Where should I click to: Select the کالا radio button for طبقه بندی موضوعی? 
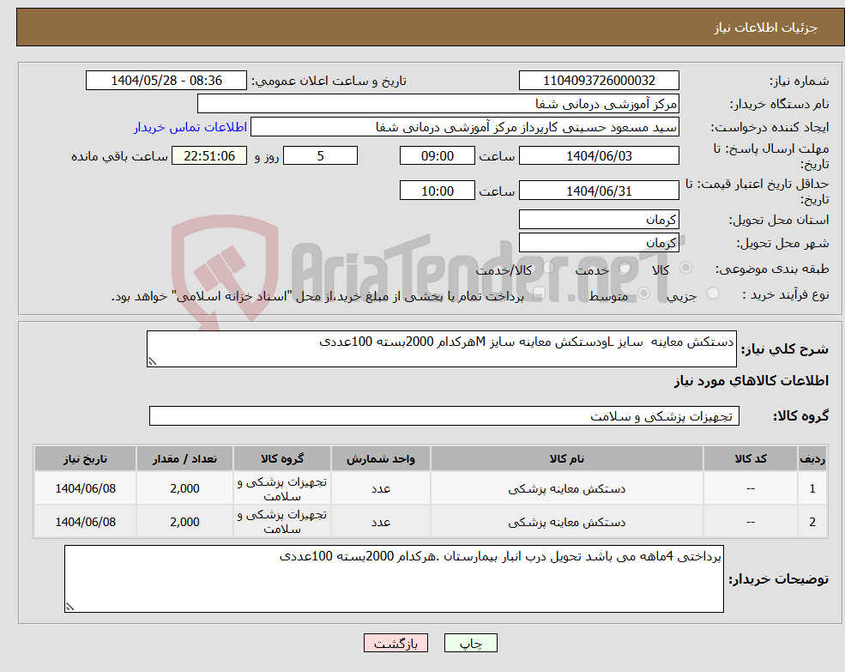(x=685, y=268)
